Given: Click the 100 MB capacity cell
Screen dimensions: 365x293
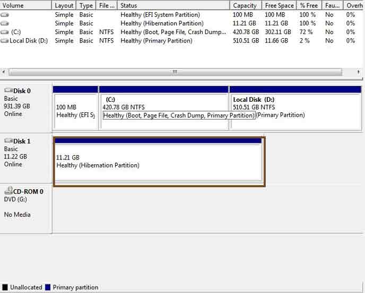Looking at the screenshot, I should [x=243, y=15].
